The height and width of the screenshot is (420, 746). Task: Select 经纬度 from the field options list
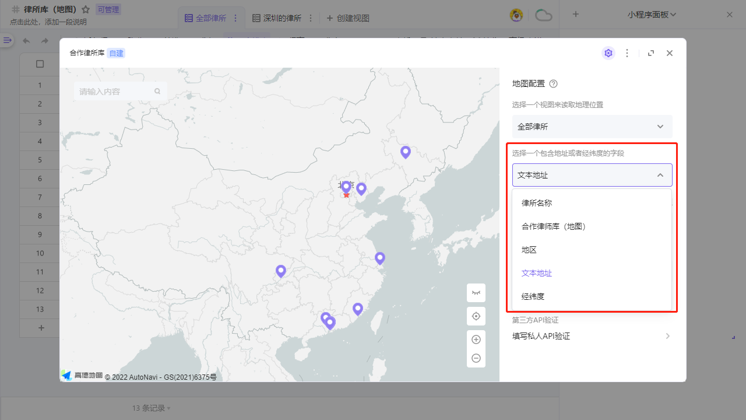point(533,296)
